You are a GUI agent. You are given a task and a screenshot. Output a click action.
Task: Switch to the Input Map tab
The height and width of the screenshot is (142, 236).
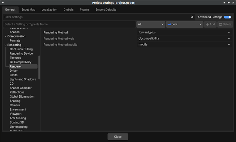(28, 10)
